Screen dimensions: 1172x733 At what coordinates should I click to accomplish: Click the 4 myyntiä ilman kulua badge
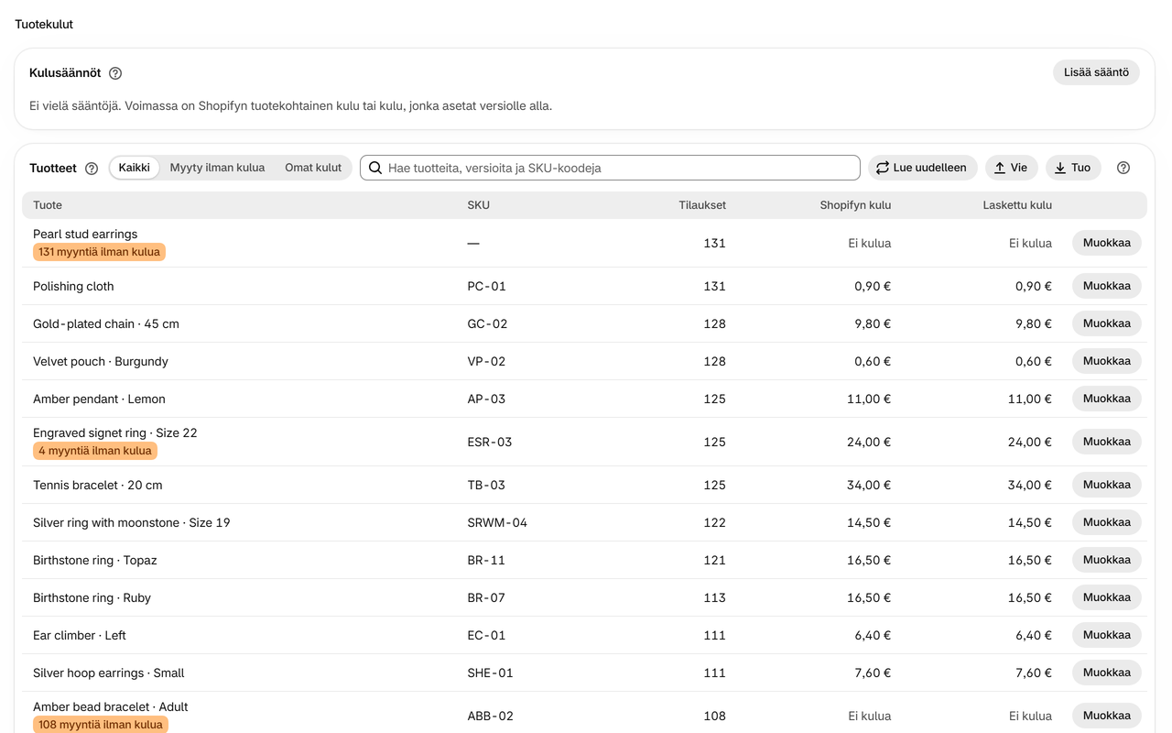(95, 451)
